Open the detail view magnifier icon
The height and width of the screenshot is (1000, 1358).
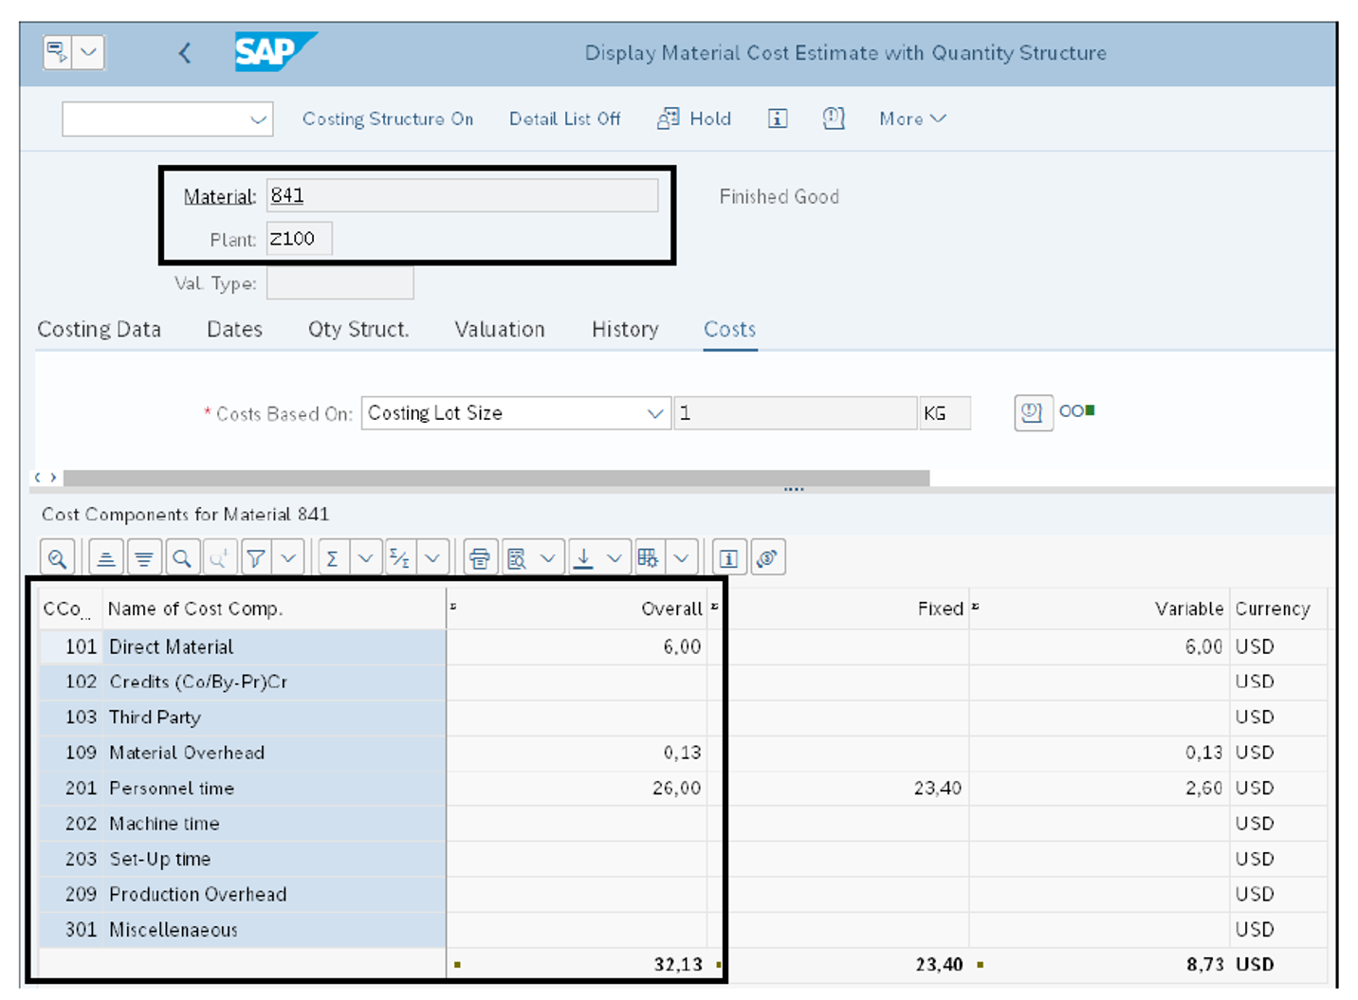[57, 557]
